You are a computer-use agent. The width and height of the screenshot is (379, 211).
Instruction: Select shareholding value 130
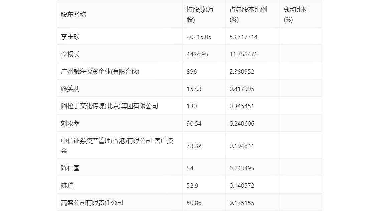[x=192, y=106]
